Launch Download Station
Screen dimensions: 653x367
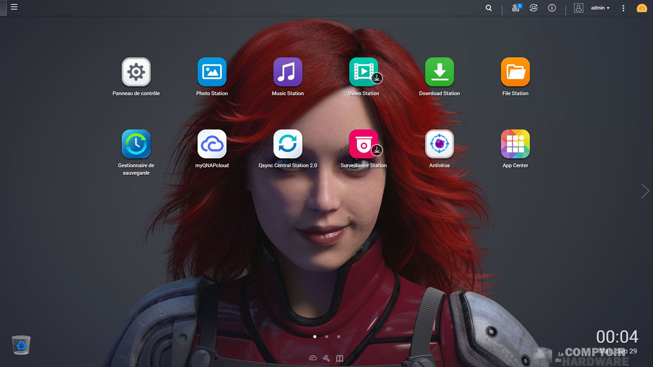(439, 72)
